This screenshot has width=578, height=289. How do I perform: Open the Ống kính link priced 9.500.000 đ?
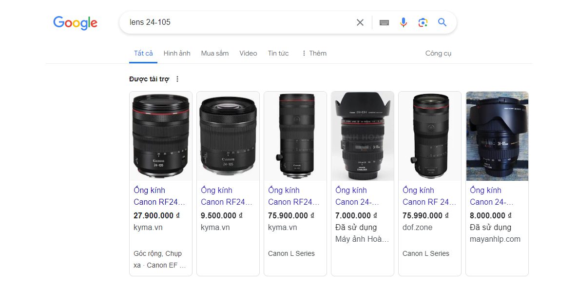(x=227, y=196)
